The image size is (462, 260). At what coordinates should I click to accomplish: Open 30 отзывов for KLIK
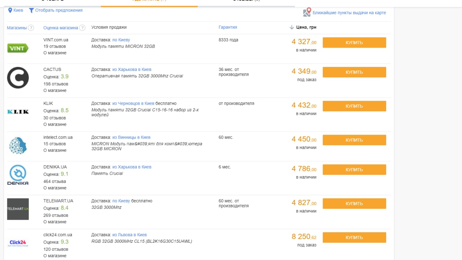(55, 118)
